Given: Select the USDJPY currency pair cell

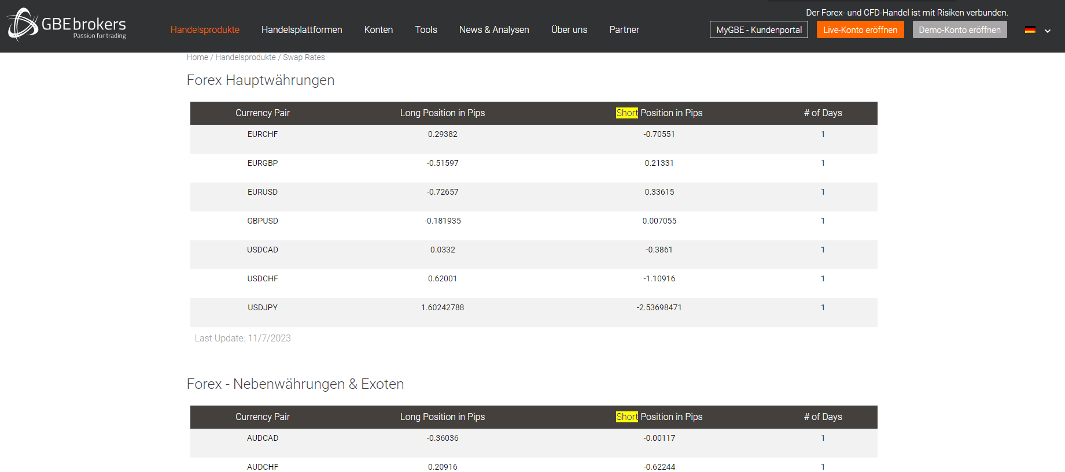Looking at the screenshot, I should pos(263,307).
